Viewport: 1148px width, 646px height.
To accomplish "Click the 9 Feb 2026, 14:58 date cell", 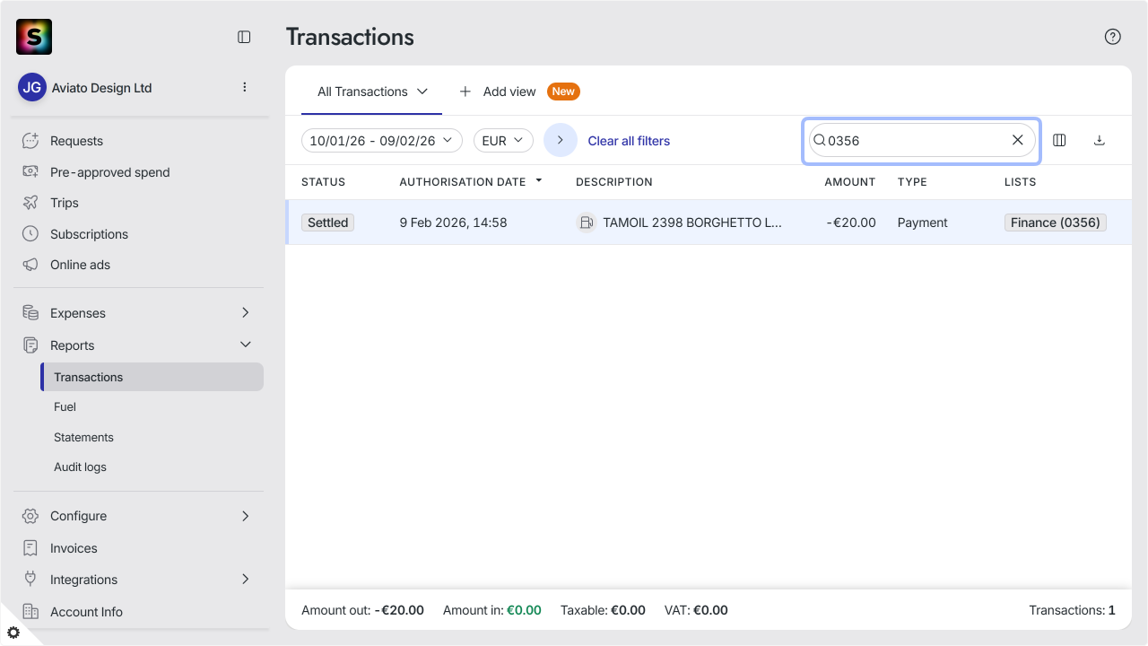I will pos(453,223).
